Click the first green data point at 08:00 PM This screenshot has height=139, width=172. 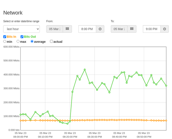21,115
